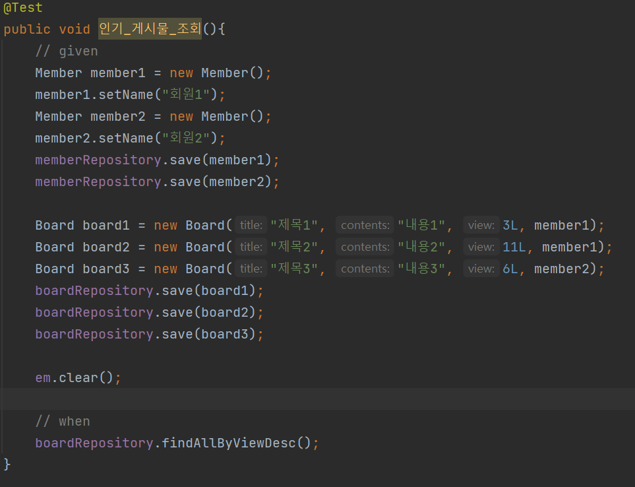This screenshot has height=487, width=635.
Task: Click boardRepository.save(board3) line
Action: pos(150,335)
